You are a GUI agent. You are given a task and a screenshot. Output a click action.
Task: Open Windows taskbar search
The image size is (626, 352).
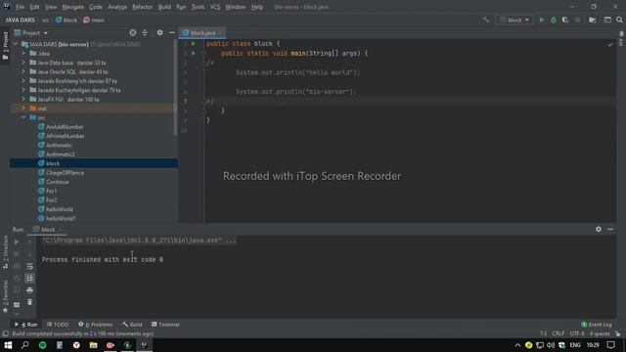click(24, 345)
